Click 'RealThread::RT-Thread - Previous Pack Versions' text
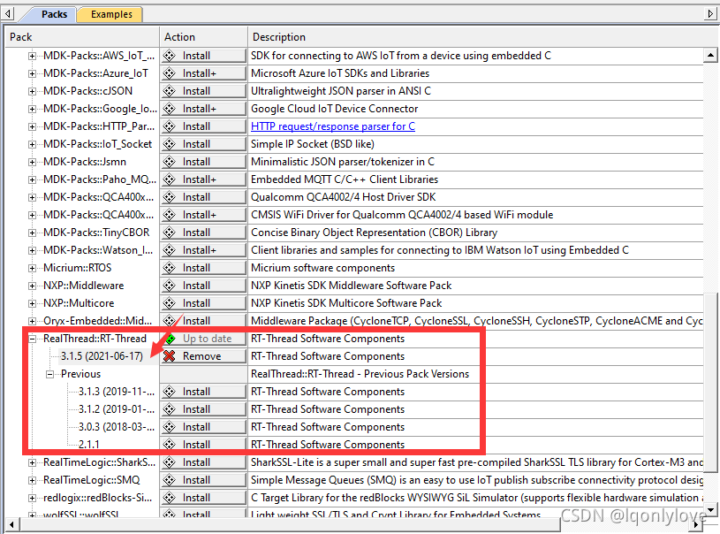This screenshot has height=534, width=720. coord(360,374)
